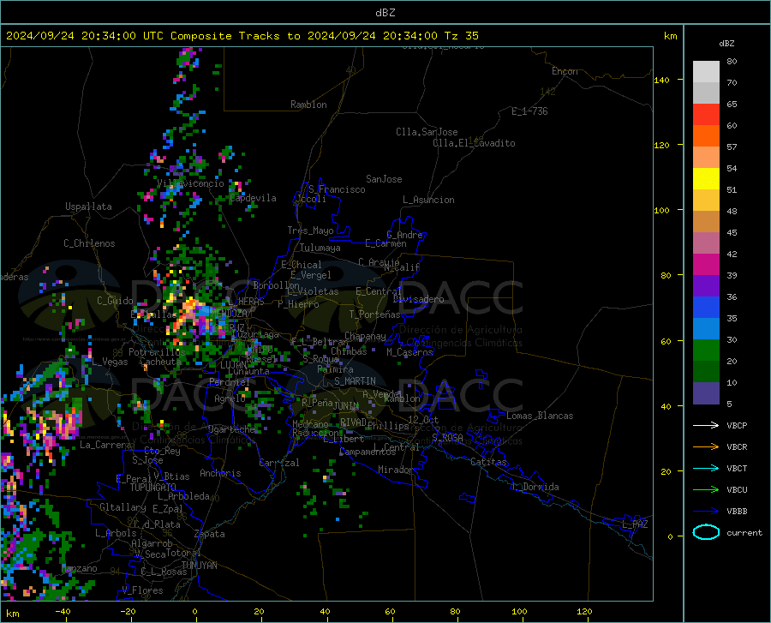Click the L_Asuncion map label
771x623 pixels.
[x=428, y=200]
